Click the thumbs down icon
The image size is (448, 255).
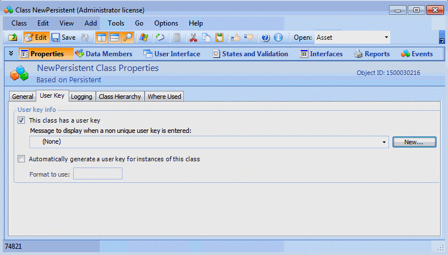pos(249,37)
